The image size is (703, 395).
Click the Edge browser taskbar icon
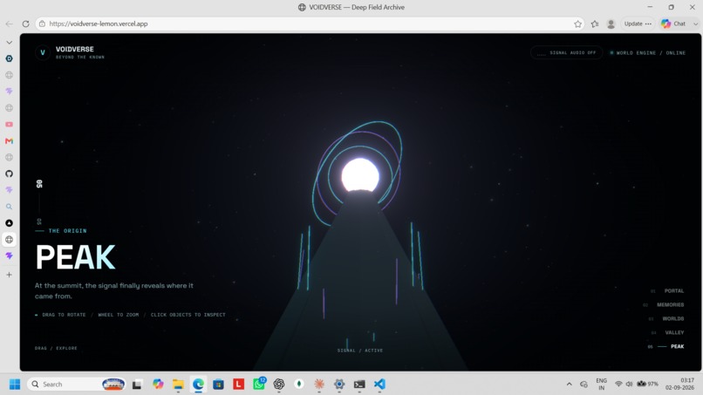(198, 385)
